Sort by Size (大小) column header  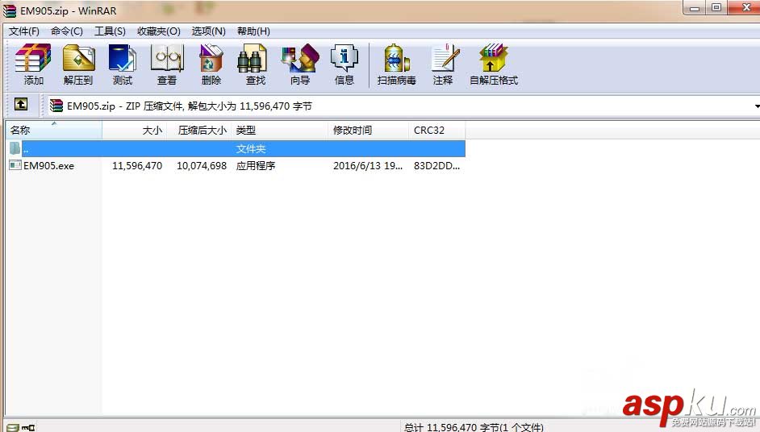134,130
